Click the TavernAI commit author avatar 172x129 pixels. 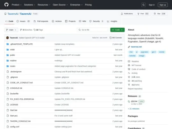7,38
